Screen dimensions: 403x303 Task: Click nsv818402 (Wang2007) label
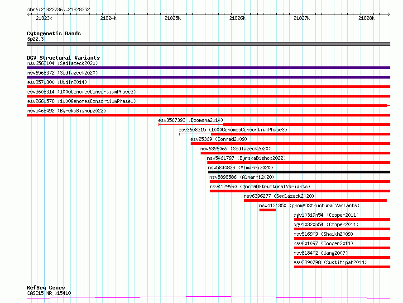[x=321, y=253]
